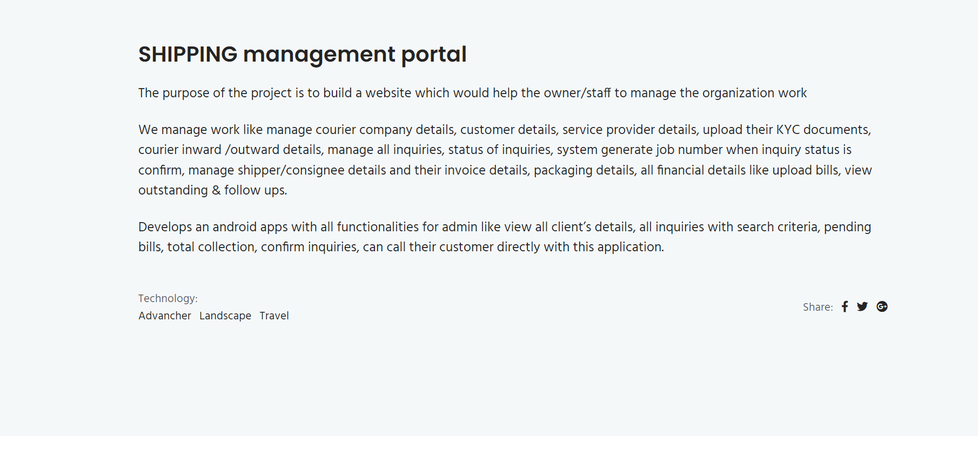This screenshot has width=978, height=455.
Task: Click the SHIPPING management portal heading
Action: [x=302, y=55]
